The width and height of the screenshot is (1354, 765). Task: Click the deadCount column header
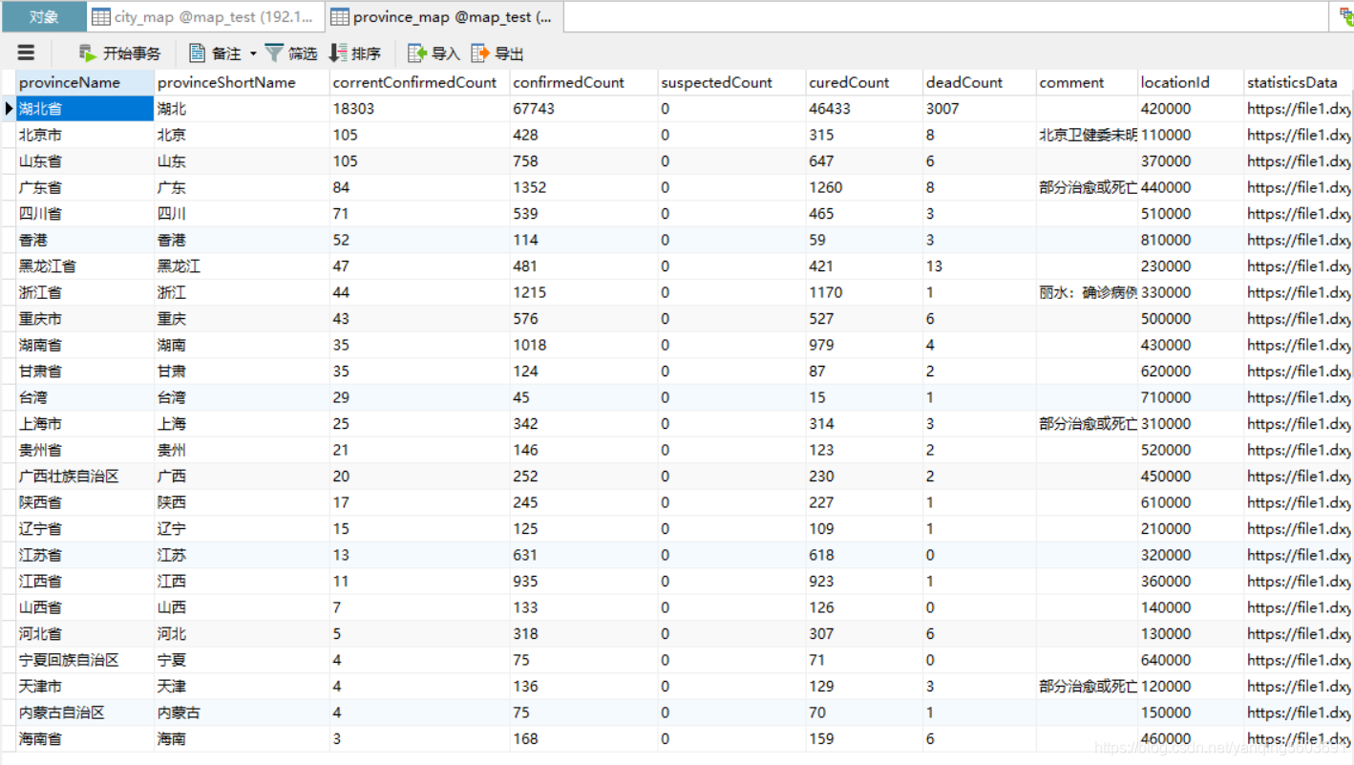coord(980,82)
